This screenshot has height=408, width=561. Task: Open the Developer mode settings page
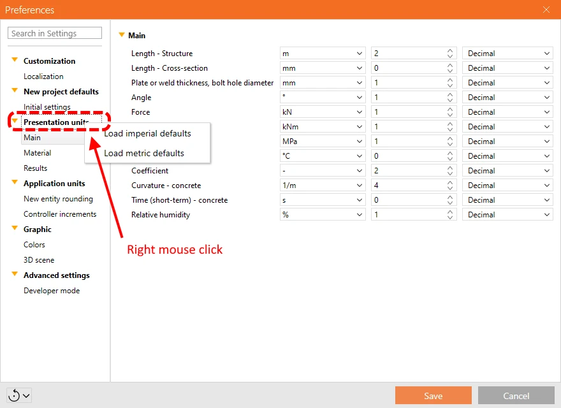52,291
